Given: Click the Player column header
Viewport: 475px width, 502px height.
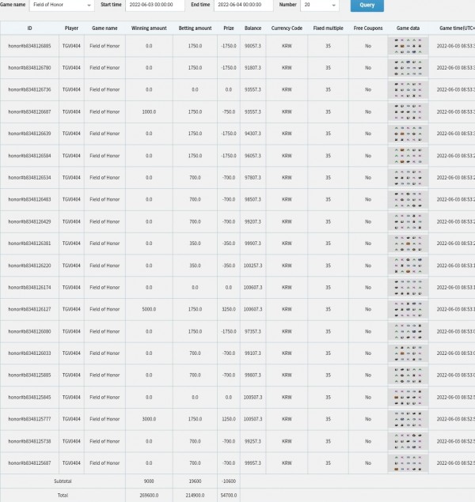Looking at the screenshot, I should [71, 28].
